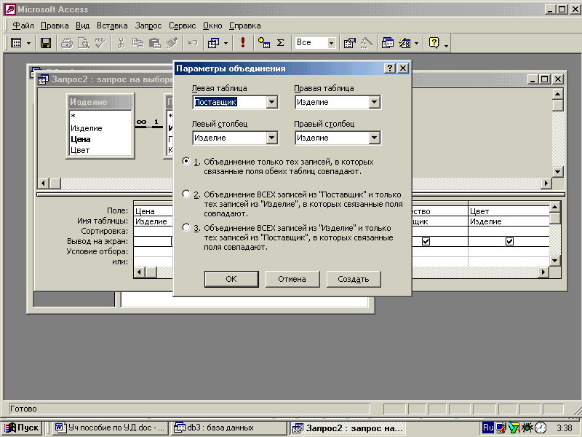Open the Top Values 'Все' dropdown

pyautogui.click(x=331, y=43)
